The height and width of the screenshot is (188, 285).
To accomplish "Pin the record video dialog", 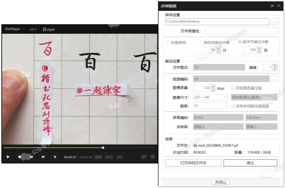I will tap(272, 6).
